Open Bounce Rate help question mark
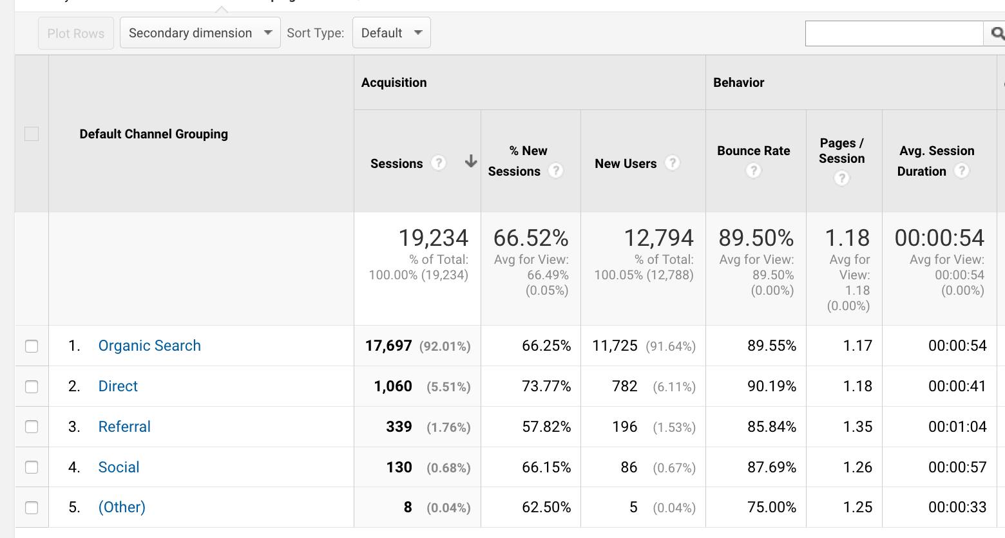 click(x=753, y=171)
